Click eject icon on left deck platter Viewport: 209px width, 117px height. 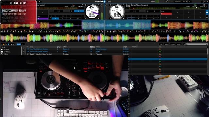coord(99,19)
